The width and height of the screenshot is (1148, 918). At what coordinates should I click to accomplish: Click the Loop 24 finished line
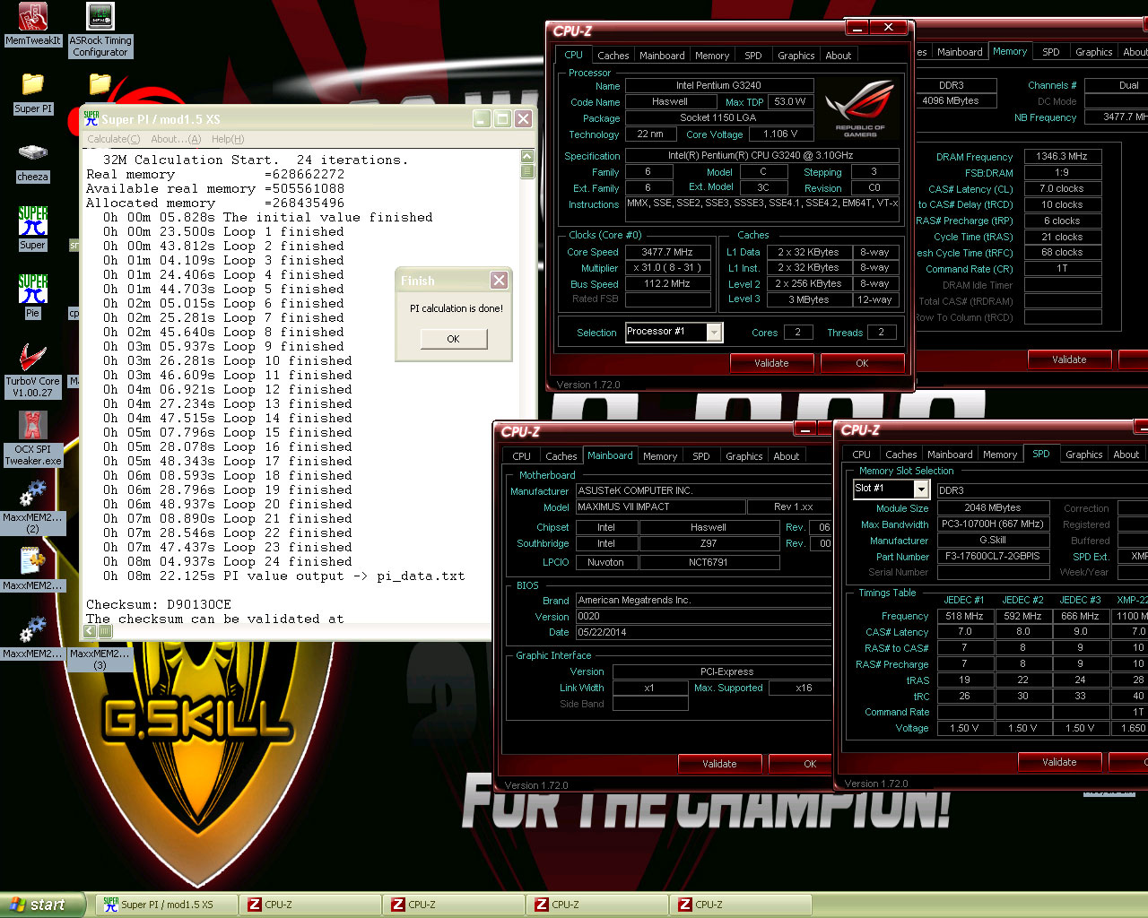(227, 562)
